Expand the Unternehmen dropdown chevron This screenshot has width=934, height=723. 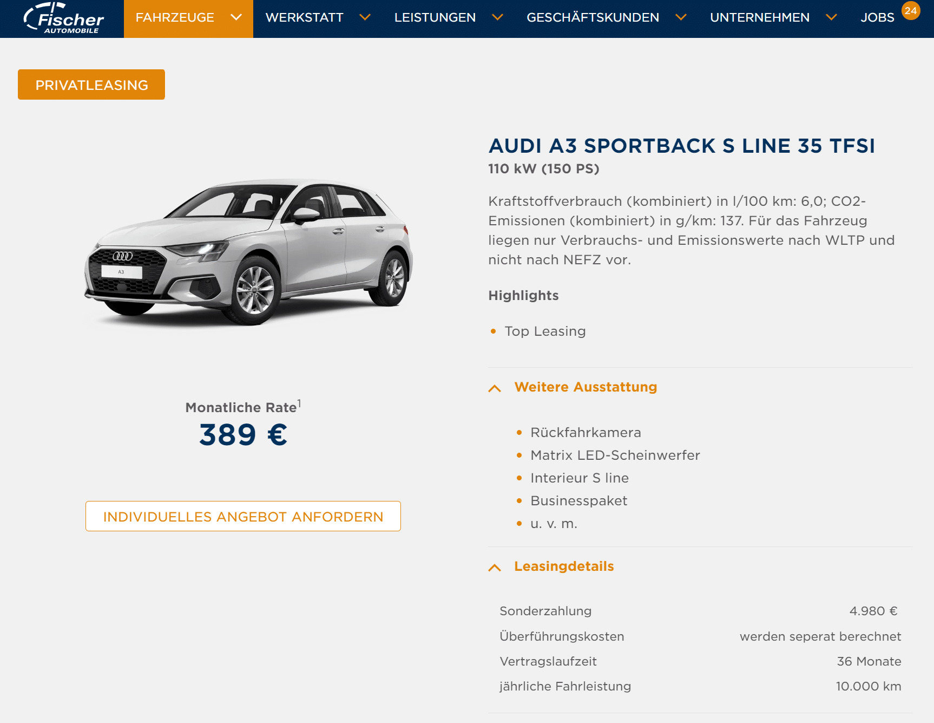point(832,17)
